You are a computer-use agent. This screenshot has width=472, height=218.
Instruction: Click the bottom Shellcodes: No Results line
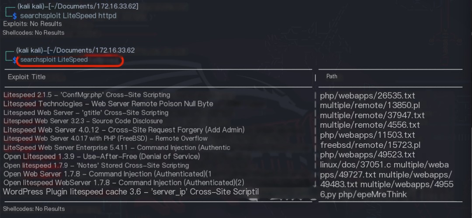(34, 209)
